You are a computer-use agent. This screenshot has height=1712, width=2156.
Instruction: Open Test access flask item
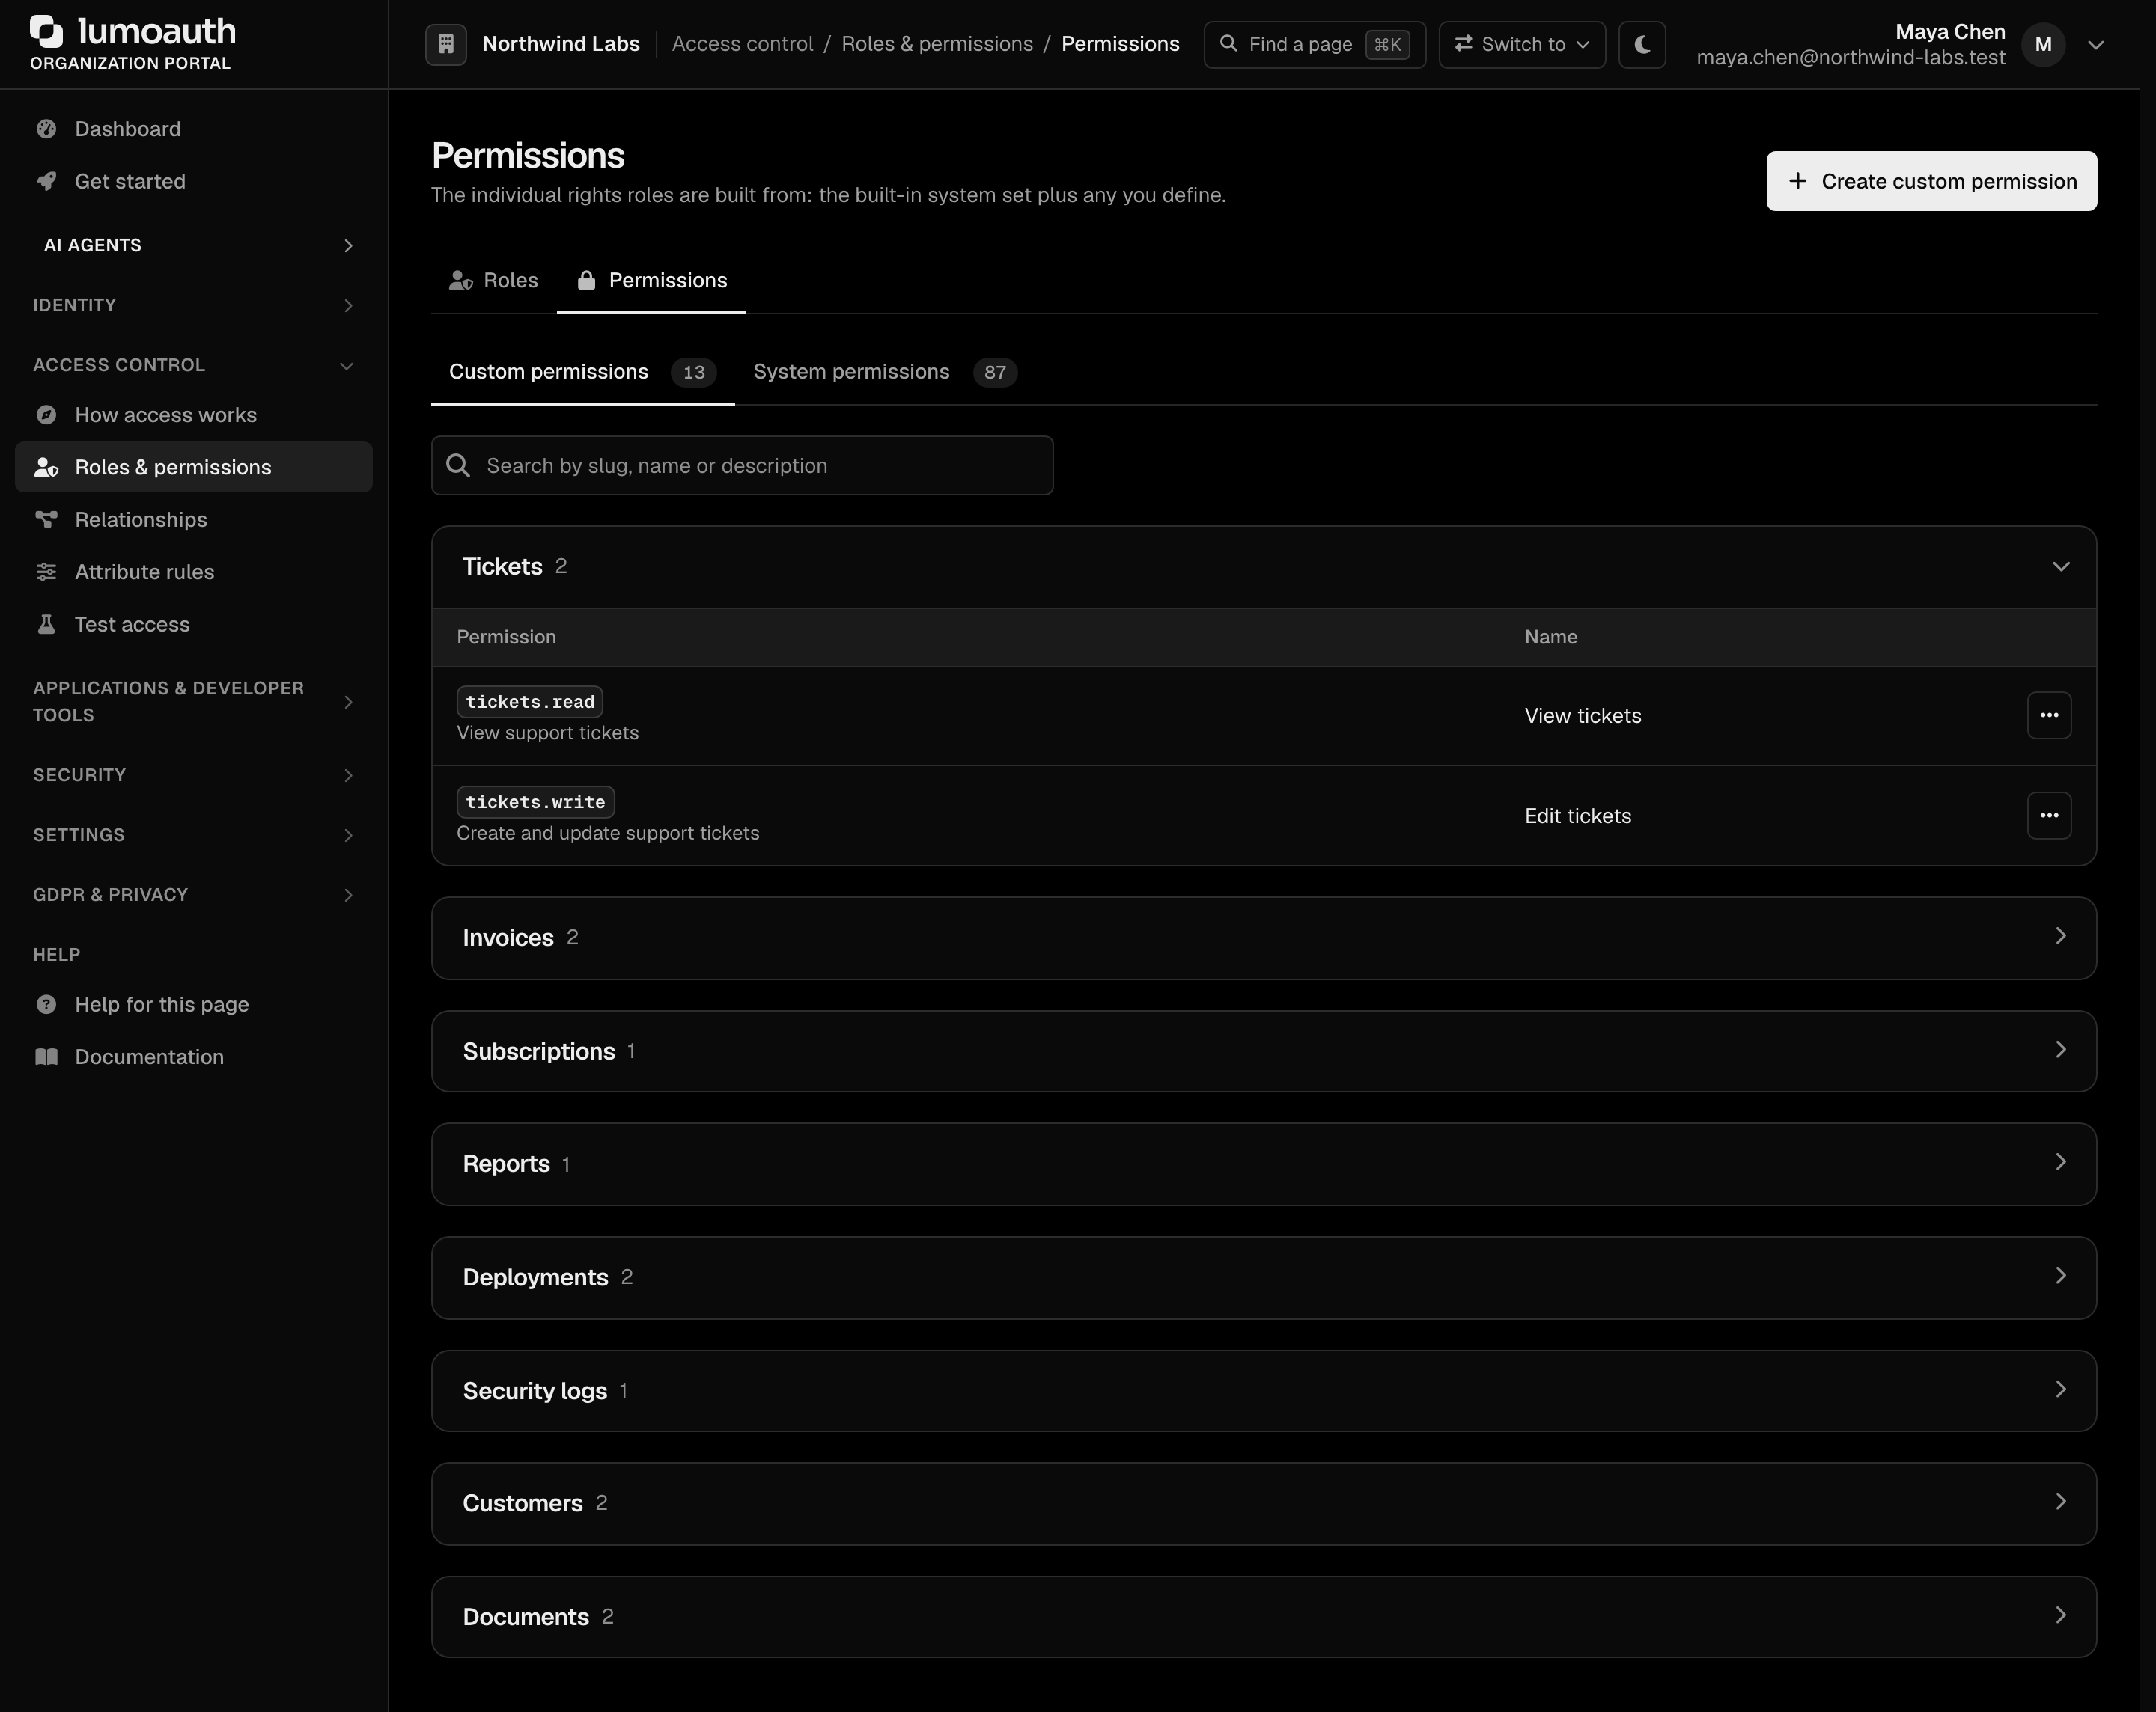click(x=194, y=623)
